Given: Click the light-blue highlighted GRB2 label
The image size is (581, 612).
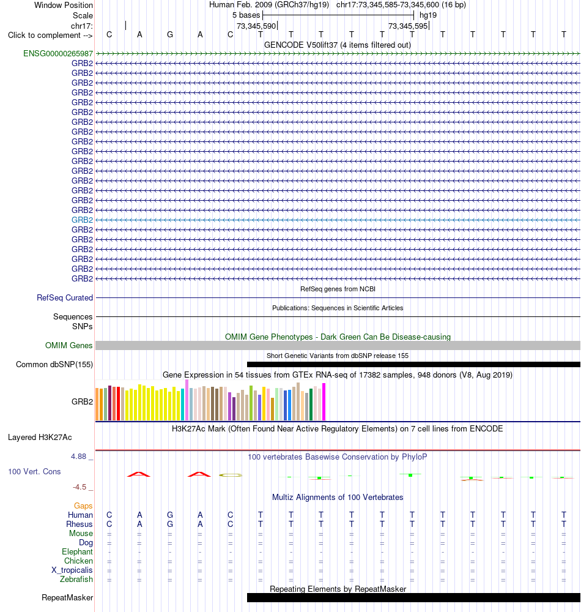Looking at the screenshot, I should point(83,220).
